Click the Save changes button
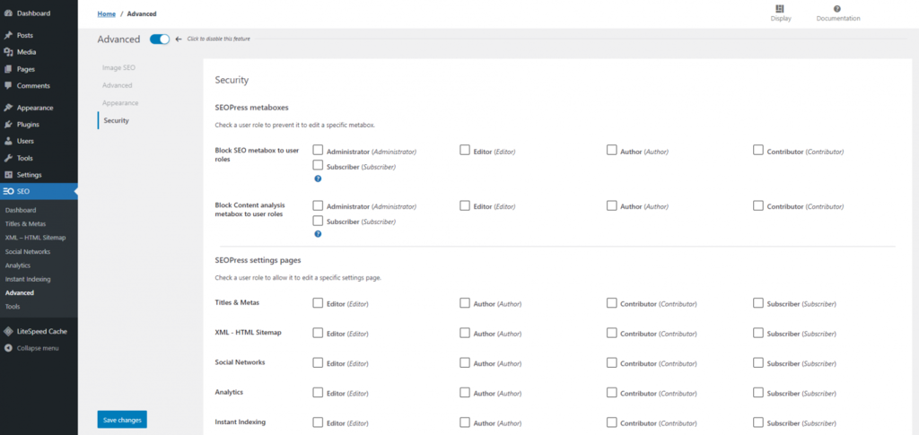Screen dimensions: 919x435 point(121,420)
